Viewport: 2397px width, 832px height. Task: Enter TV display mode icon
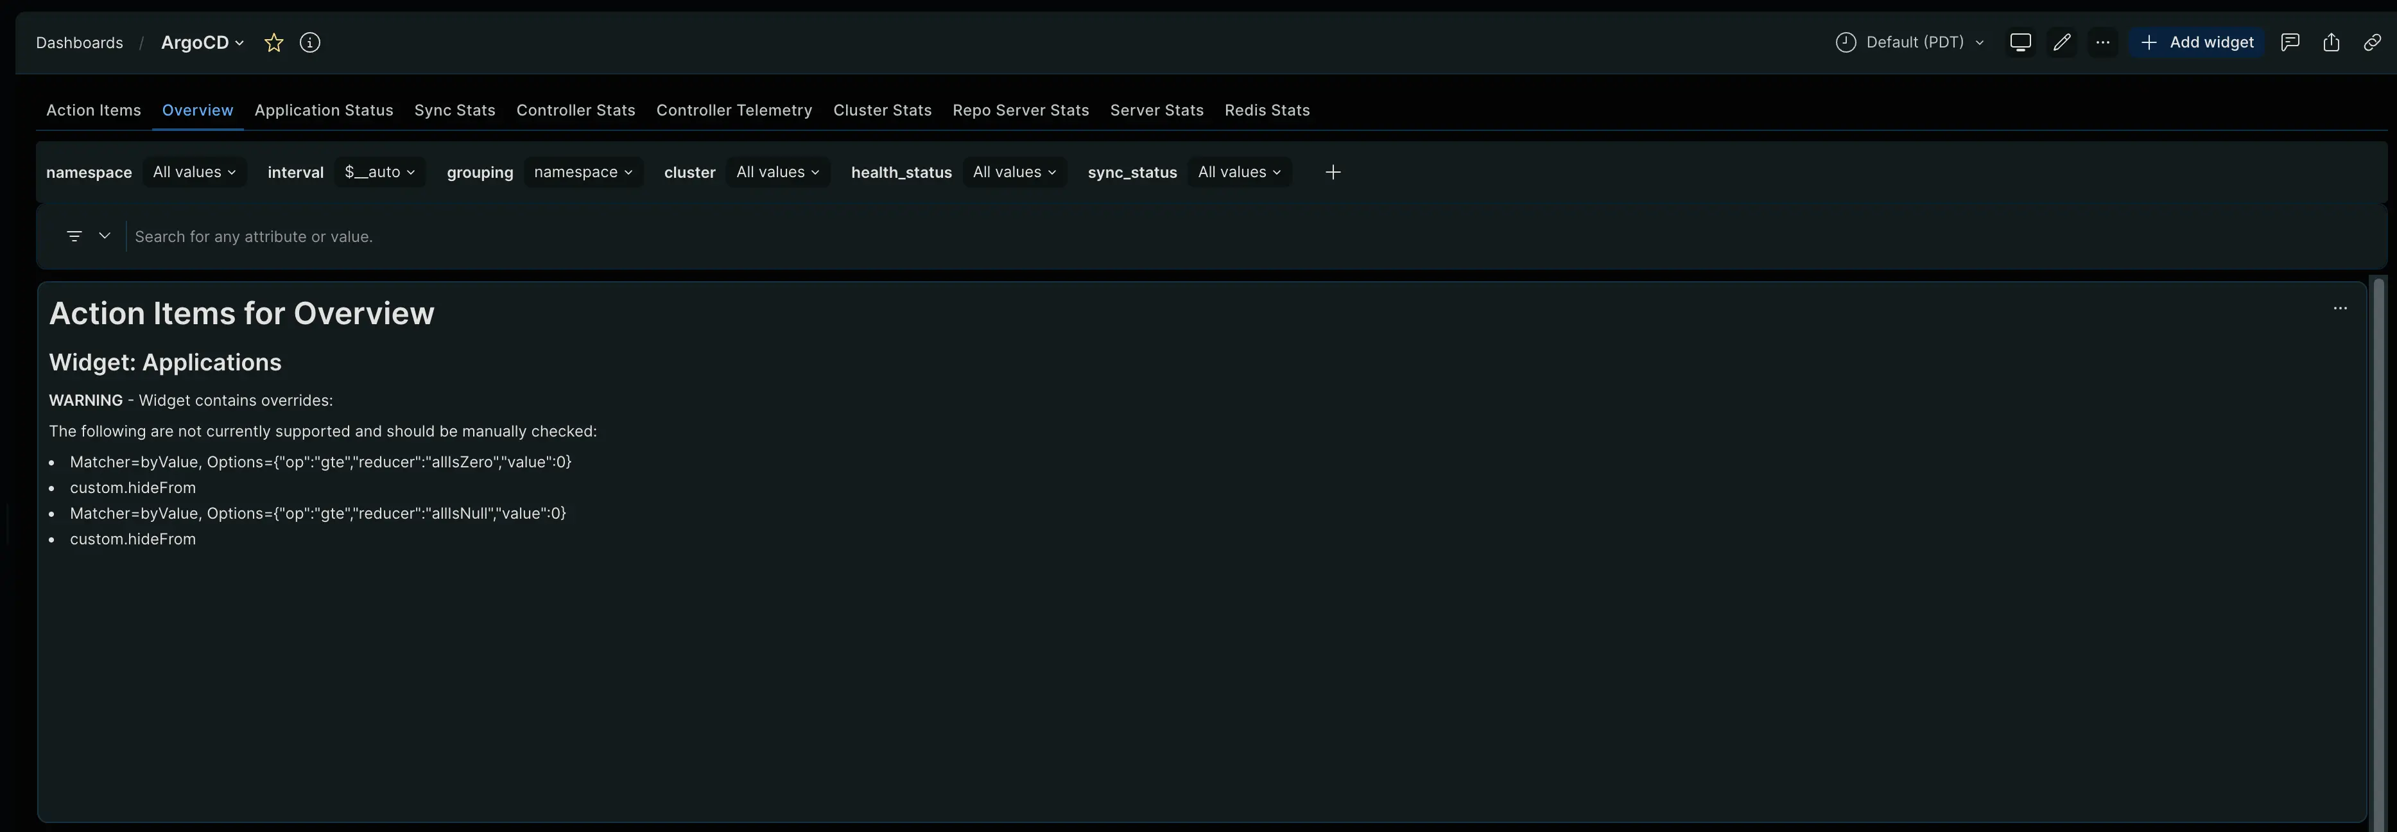[2020, 43]
